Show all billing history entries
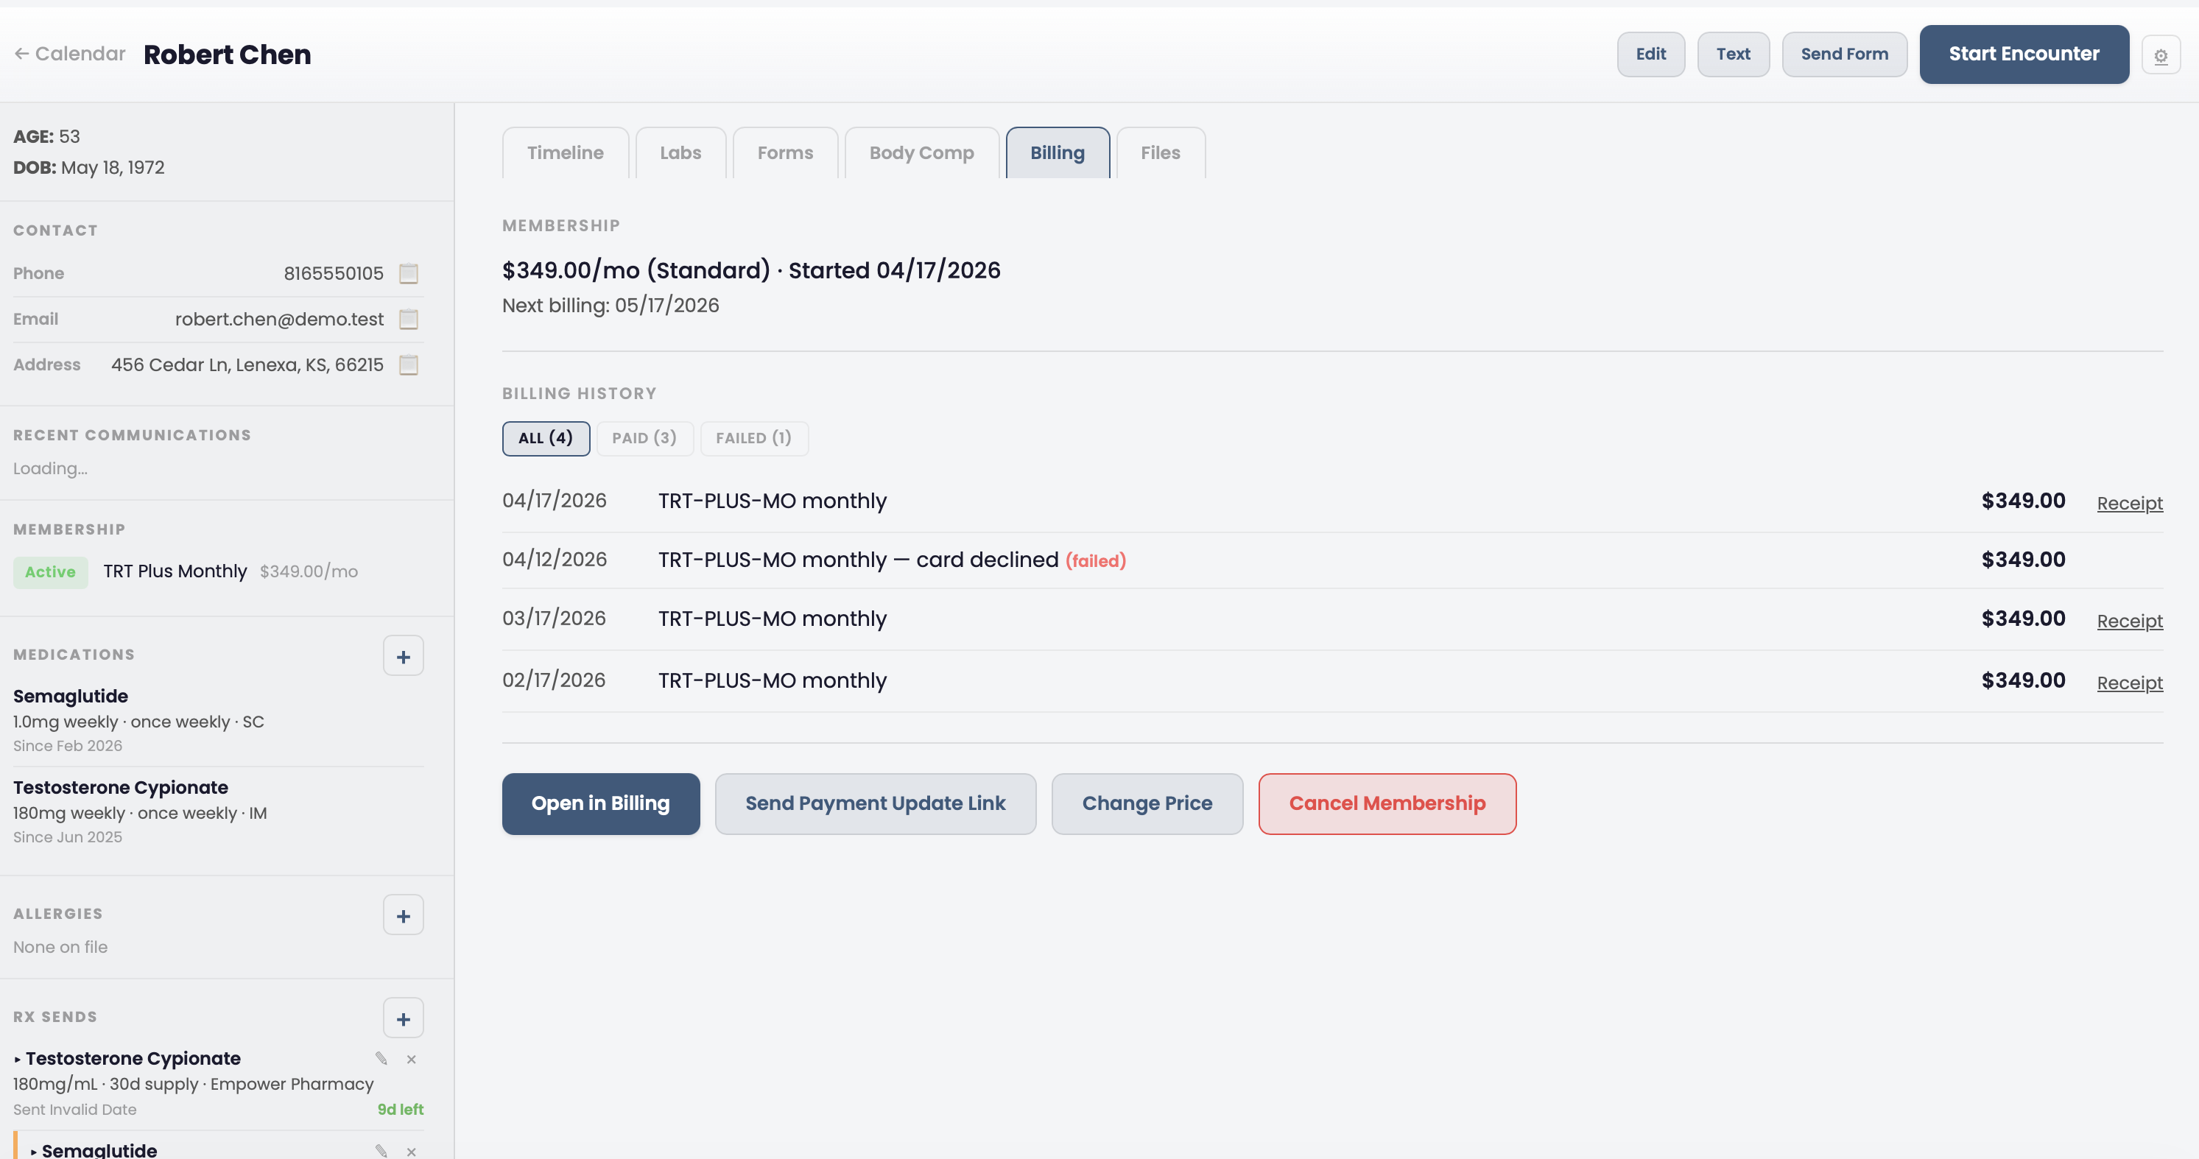This screenshot has width=2199, height=1159. [546, 438]
